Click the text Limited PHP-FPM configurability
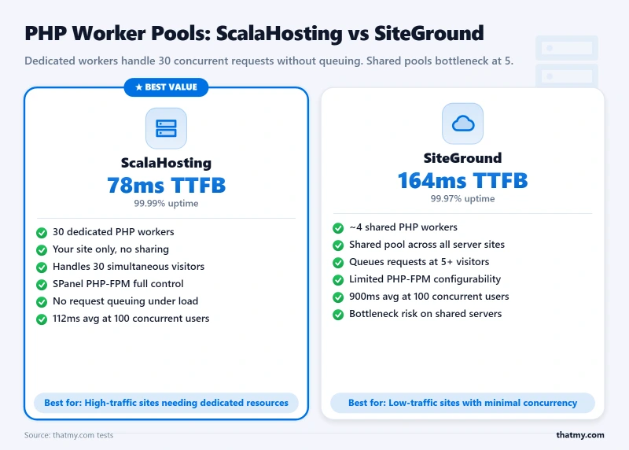 [x=425, y=279]
